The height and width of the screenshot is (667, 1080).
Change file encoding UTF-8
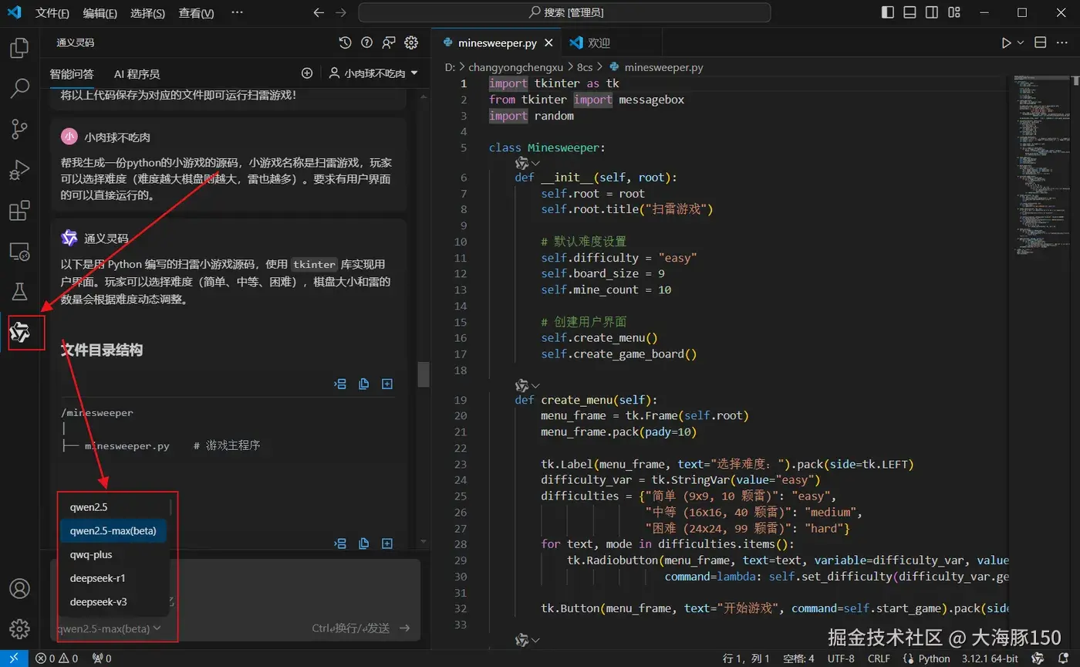tap(841, 659)
